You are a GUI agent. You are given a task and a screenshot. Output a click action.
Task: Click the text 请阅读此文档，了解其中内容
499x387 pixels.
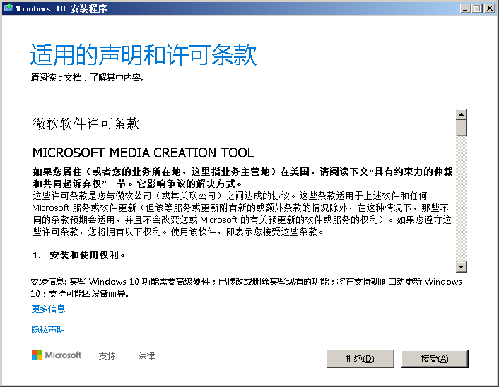[x=88, y=77]
